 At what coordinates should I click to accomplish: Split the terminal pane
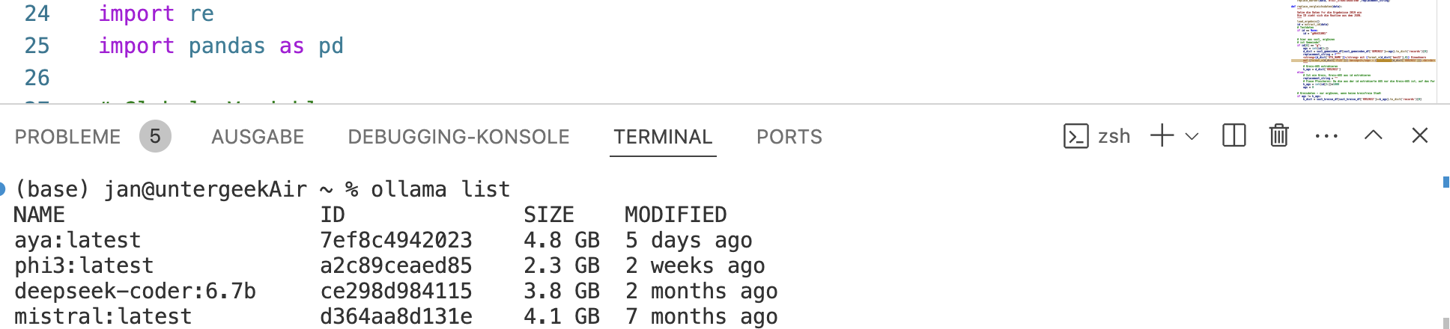click(1234, 136)
